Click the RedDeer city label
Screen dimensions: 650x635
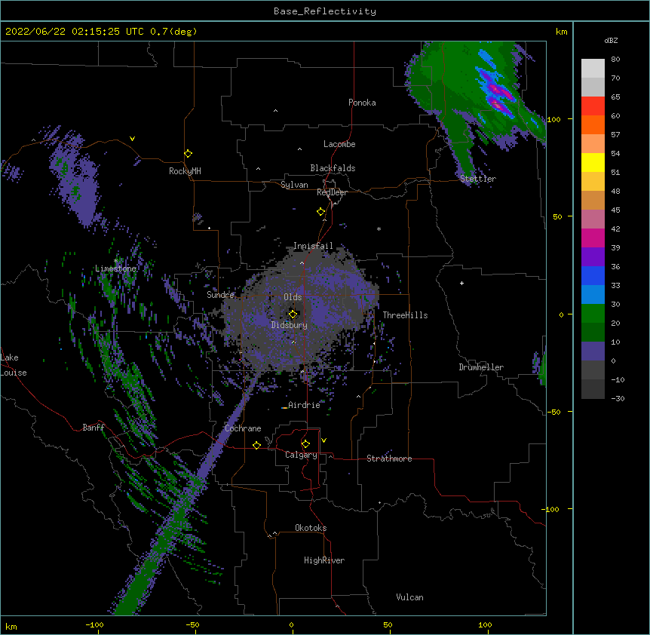click(332, 192)
